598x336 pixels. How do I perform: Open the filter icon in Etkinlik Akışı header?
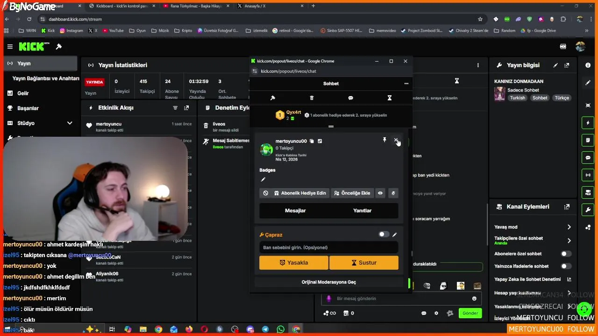point(175,108)
